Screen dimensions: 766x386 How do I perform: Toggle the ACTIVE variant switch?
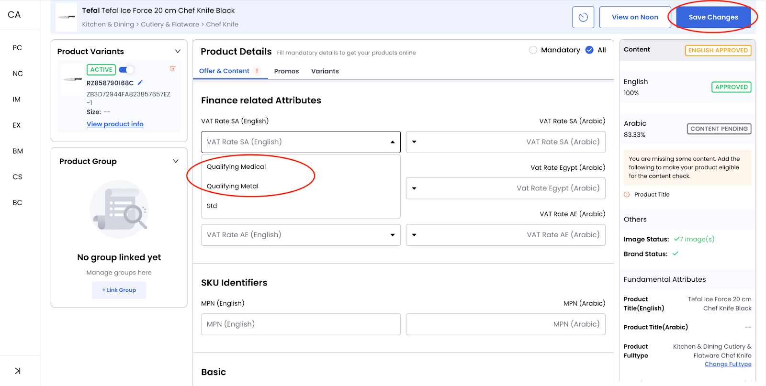(126, 70)
